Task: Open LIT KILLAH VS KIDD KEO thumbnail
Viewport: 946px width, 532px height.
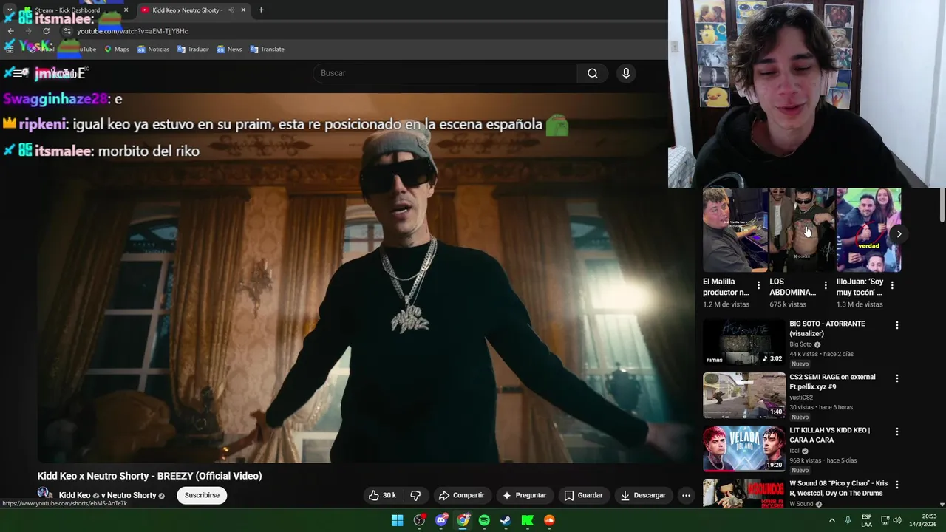Action: [x=743, y=449]
